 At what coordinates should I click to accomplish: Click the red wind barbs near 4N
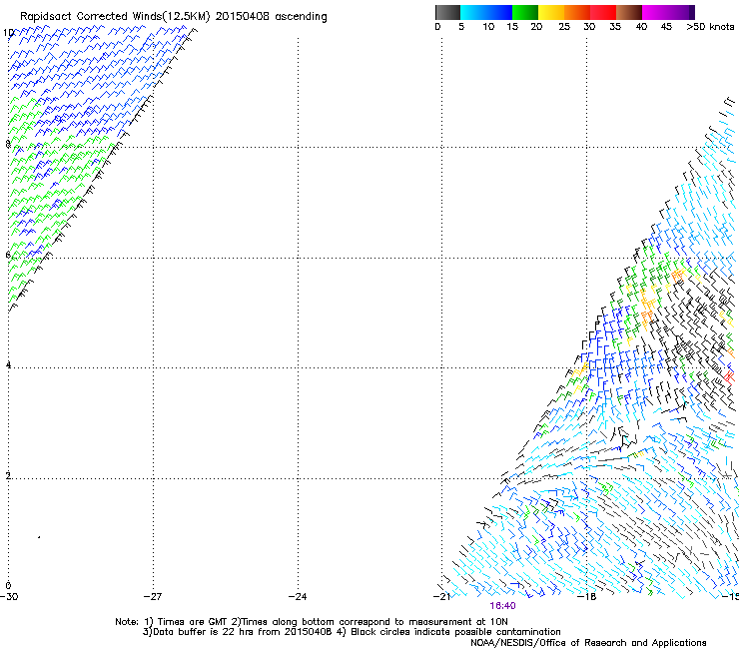(730, 376)
